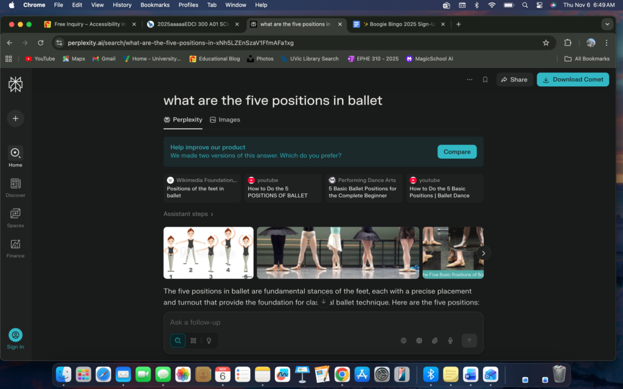Open the Finance sidebar icon
This screenshot has width=623, height=389.
pyautogui.click(x=15, y=248)
